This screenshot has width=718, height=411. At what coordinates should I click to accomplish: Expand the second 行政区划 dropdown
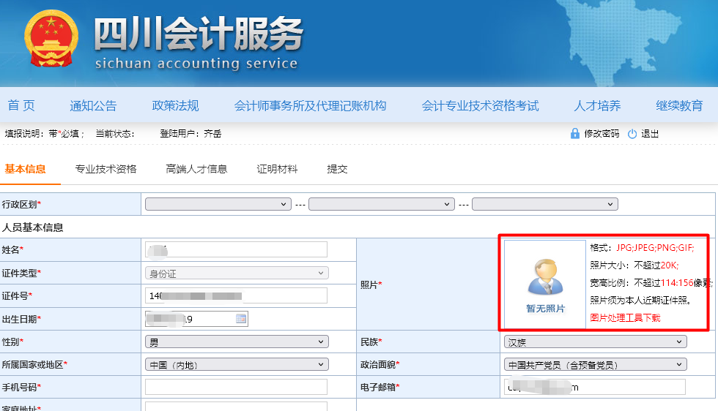[382, 204]
